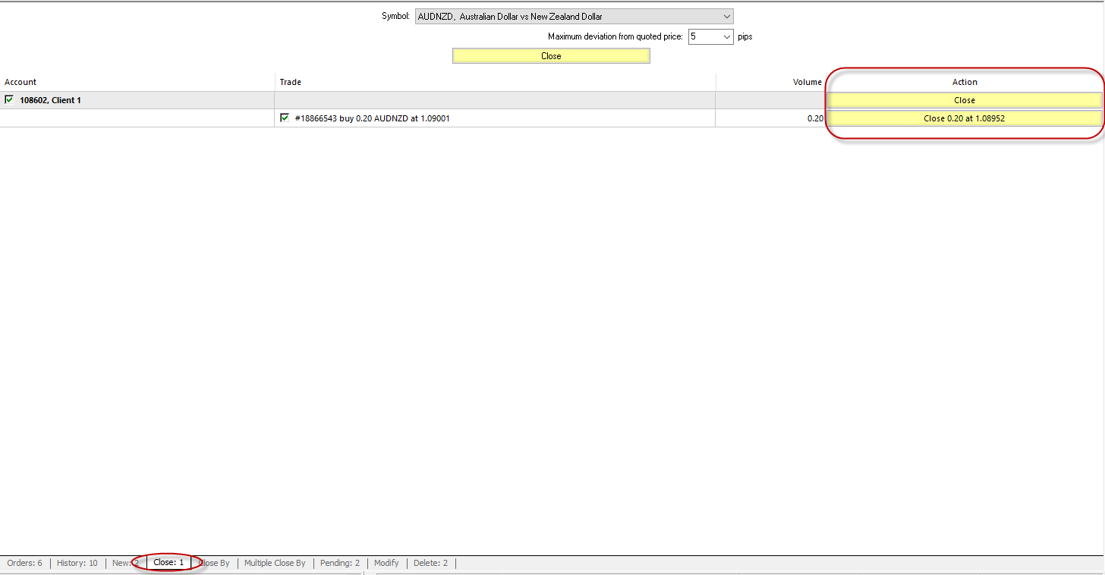Screen dimensions: 1105x575
Task: Open the Multiple Close By tab
Action: pyautogui.click(x=275, y=563)
